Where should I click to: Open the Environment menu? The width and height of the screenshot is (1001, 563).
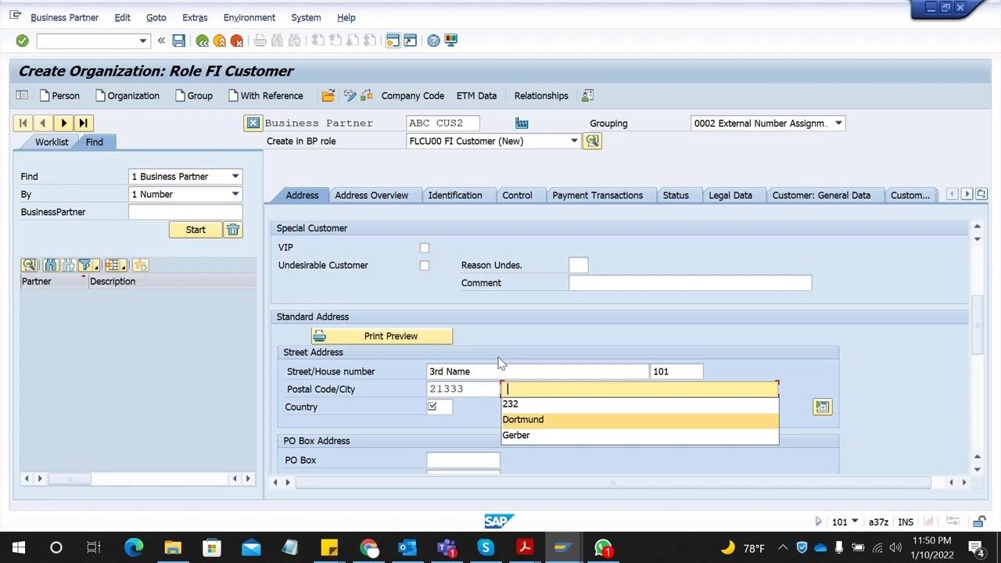coord(249,17)
